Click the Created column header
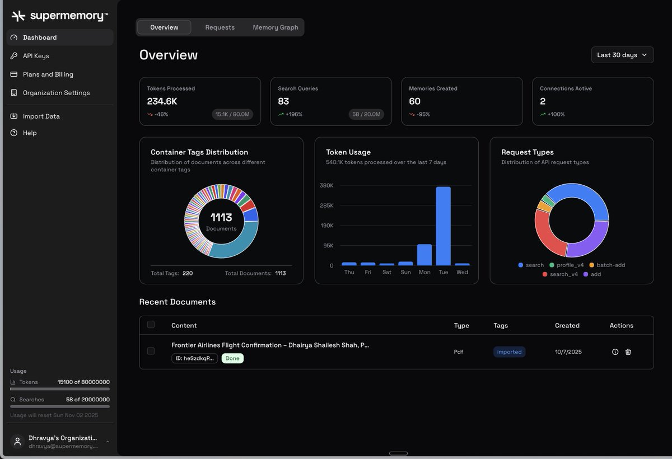Image resolution: width=672 pixels, height=459 pixels. (567, 325)
